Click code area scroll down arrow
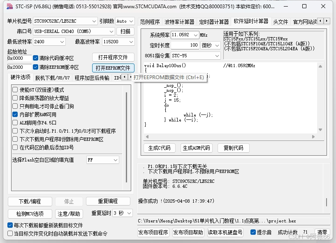 [x=320, y=130]
